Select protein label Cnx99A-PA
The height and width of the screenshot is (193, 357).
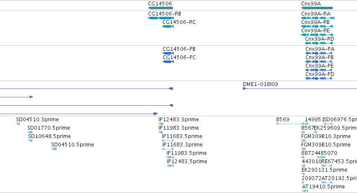pos(320,49)
